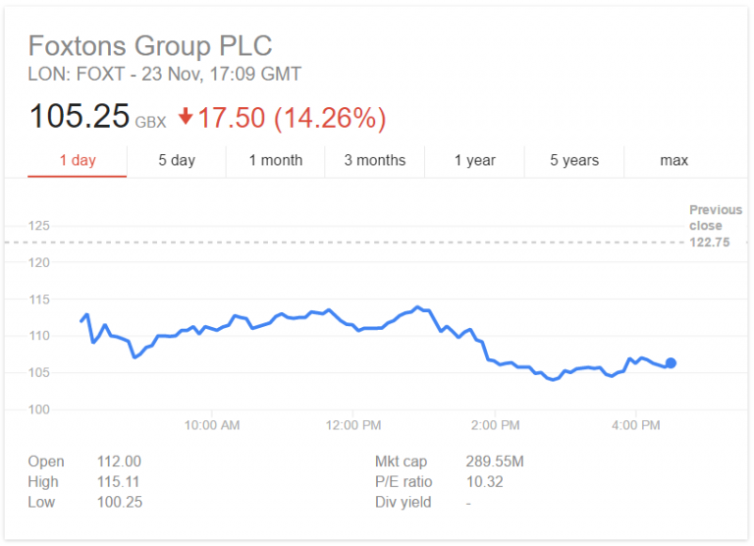Click the blue endpoint dot on the chart
The width and height of the screenshot is (754, 546).
(672, 363)
